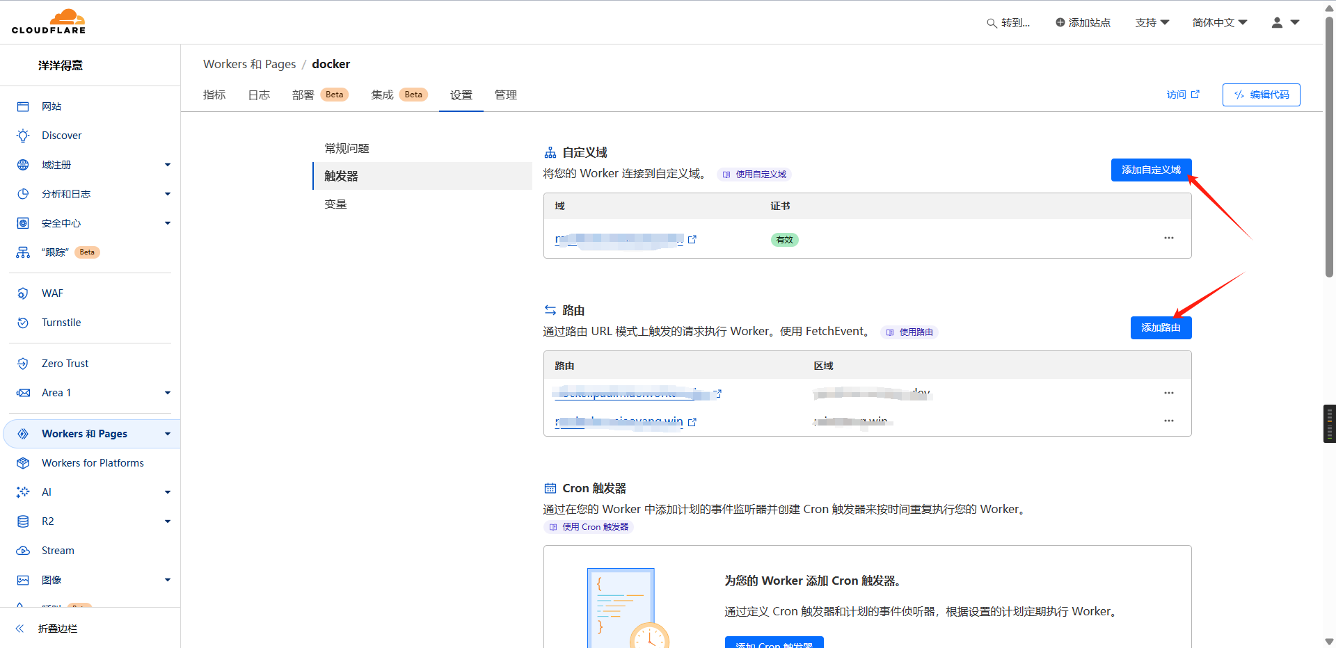Expand the 图像 submenu arrow
Viewport: 1336px width, 648px height.
[168, 580]
